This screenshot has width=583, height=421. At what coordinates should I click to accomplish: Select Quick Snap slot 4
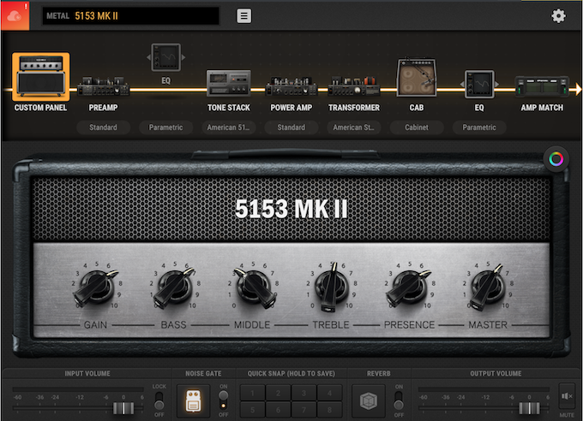[x=329, y=393]
